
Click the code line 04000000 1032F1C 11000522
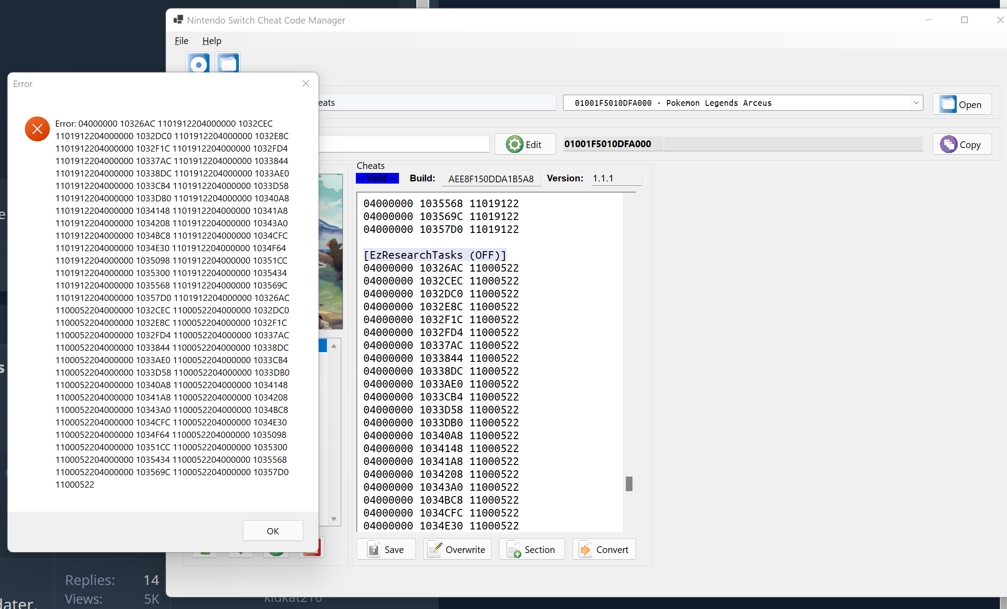point(441,320)
